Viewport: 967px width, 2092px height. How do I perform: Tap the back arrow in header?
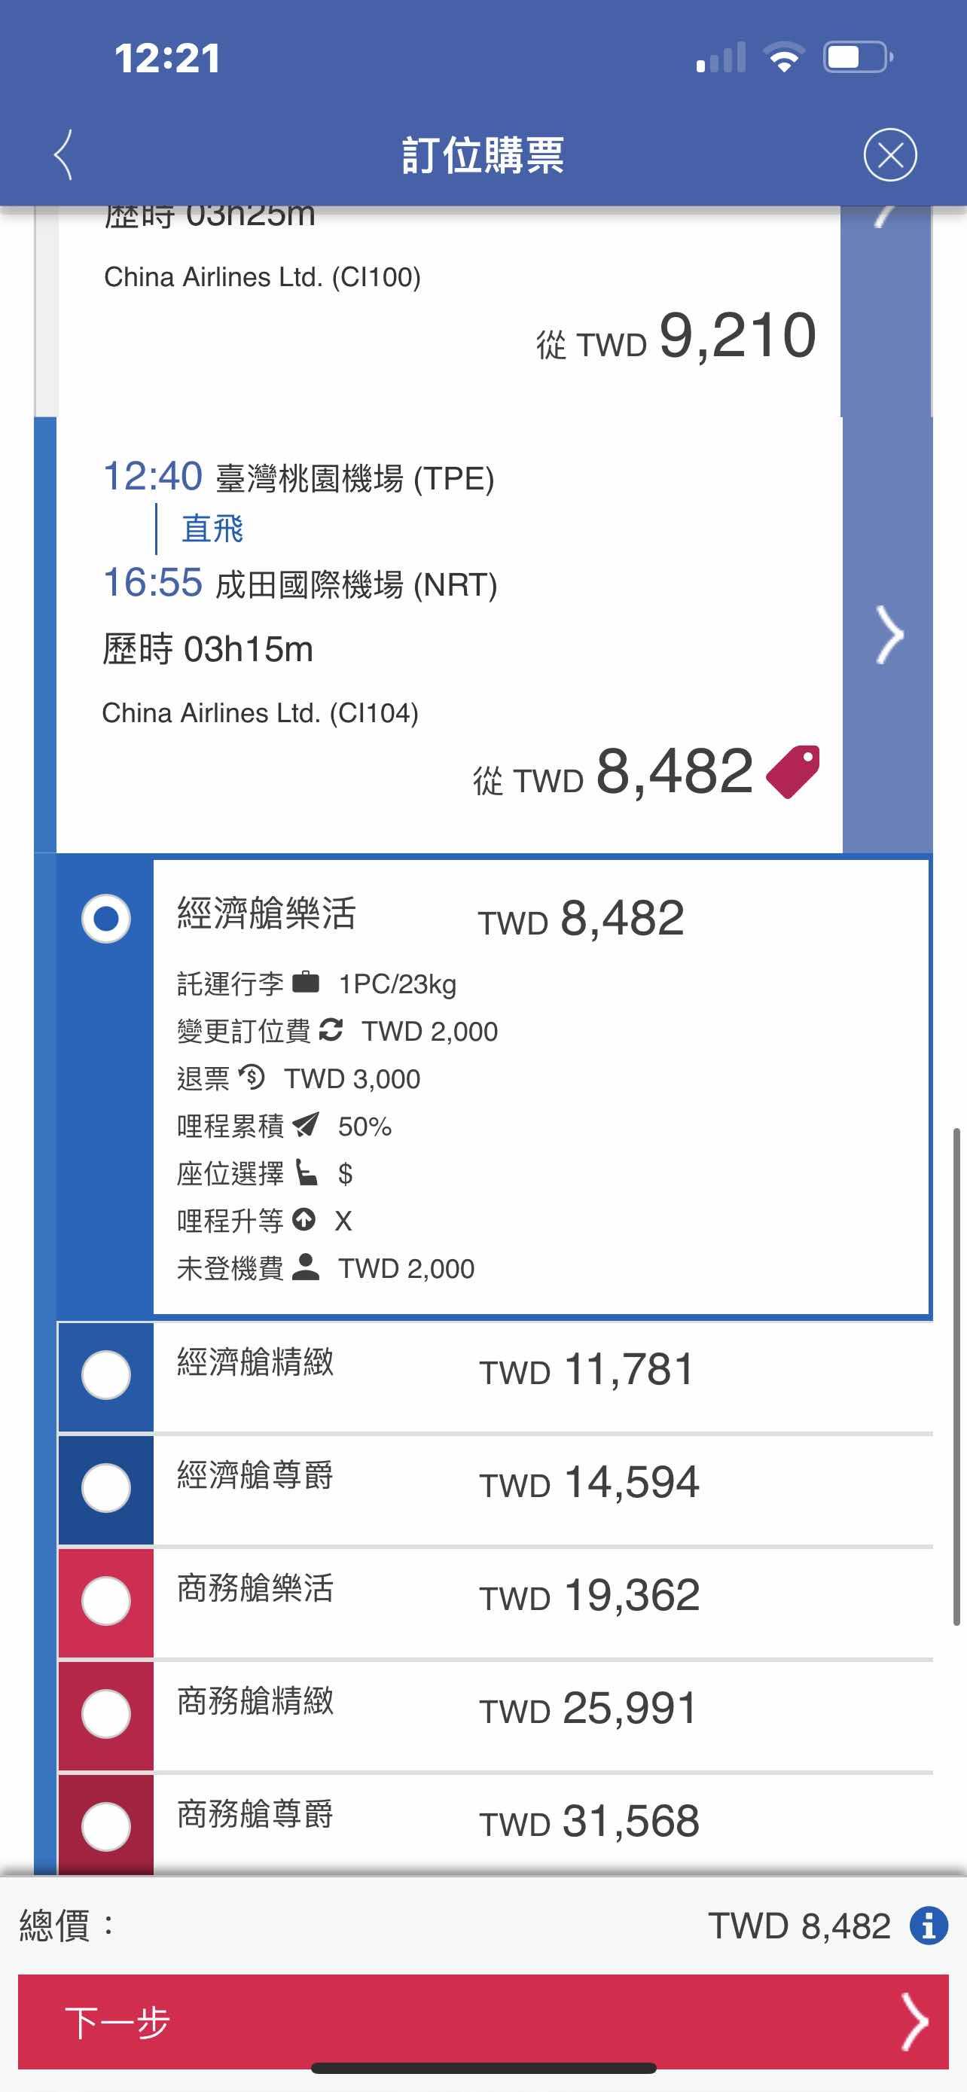(x=64, y=154)
